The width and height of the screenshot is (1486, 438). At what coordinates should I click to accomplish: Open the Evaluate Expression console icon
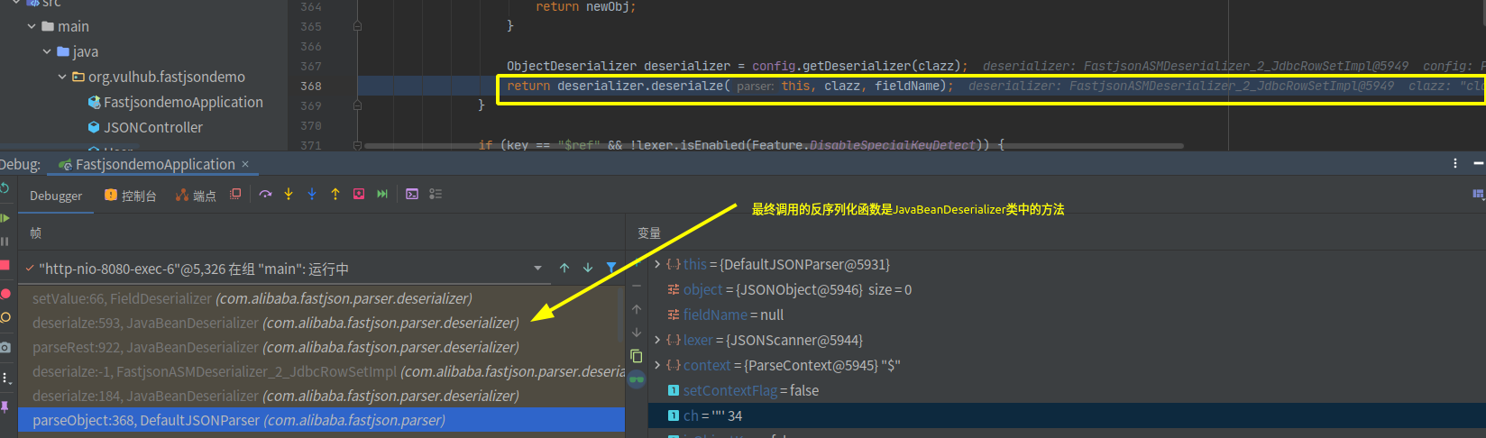(412, 195)
